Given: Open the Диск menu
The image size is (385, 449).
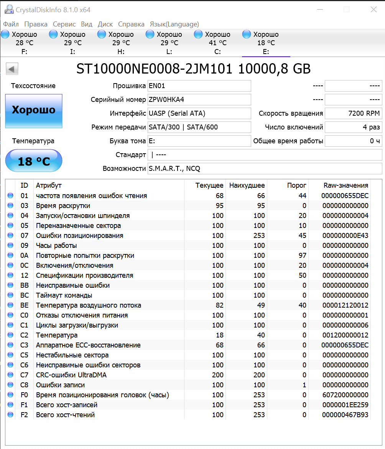Looking at the screenshot, I should pyautogui.click(x=105, y=24).
